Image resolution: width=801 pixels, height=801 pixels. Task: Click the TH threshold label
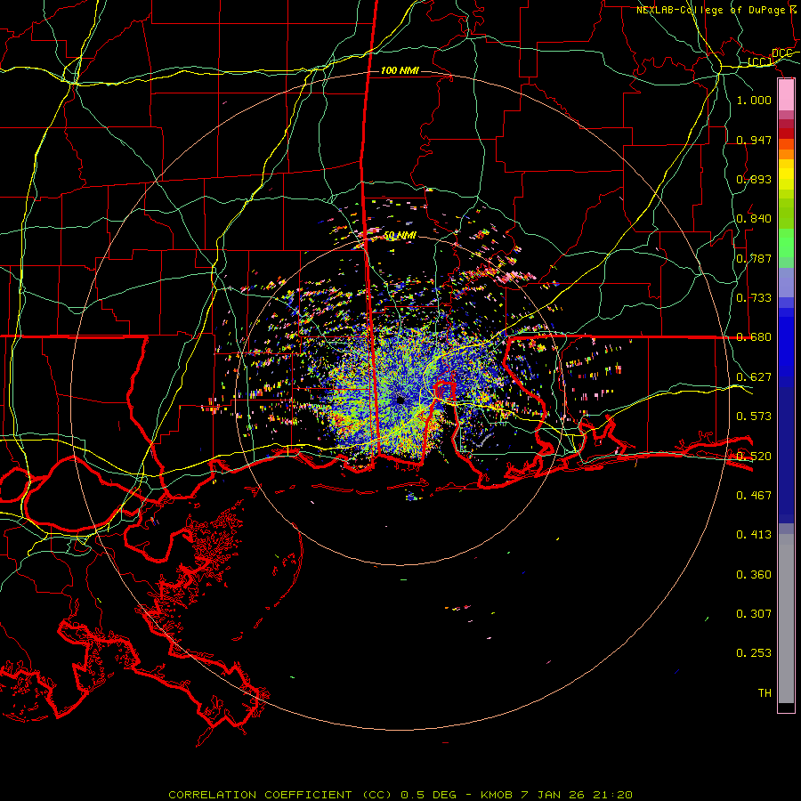tap(765, 693)
